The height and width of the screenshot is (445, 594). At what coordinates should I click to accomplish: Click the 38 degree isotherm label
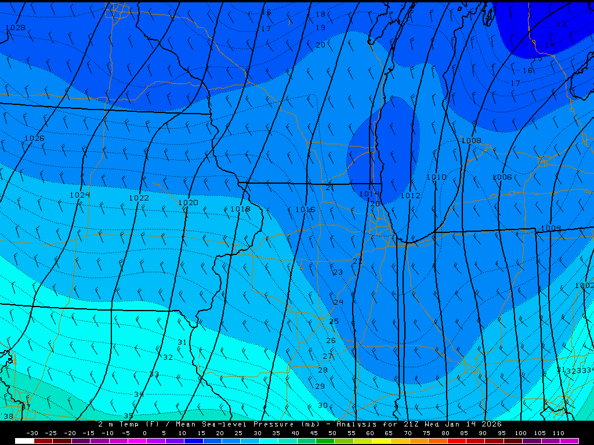click(8, 416)
